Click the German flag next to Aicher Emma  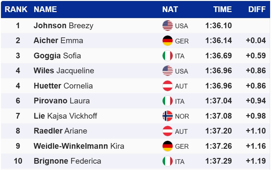[167, 41]
